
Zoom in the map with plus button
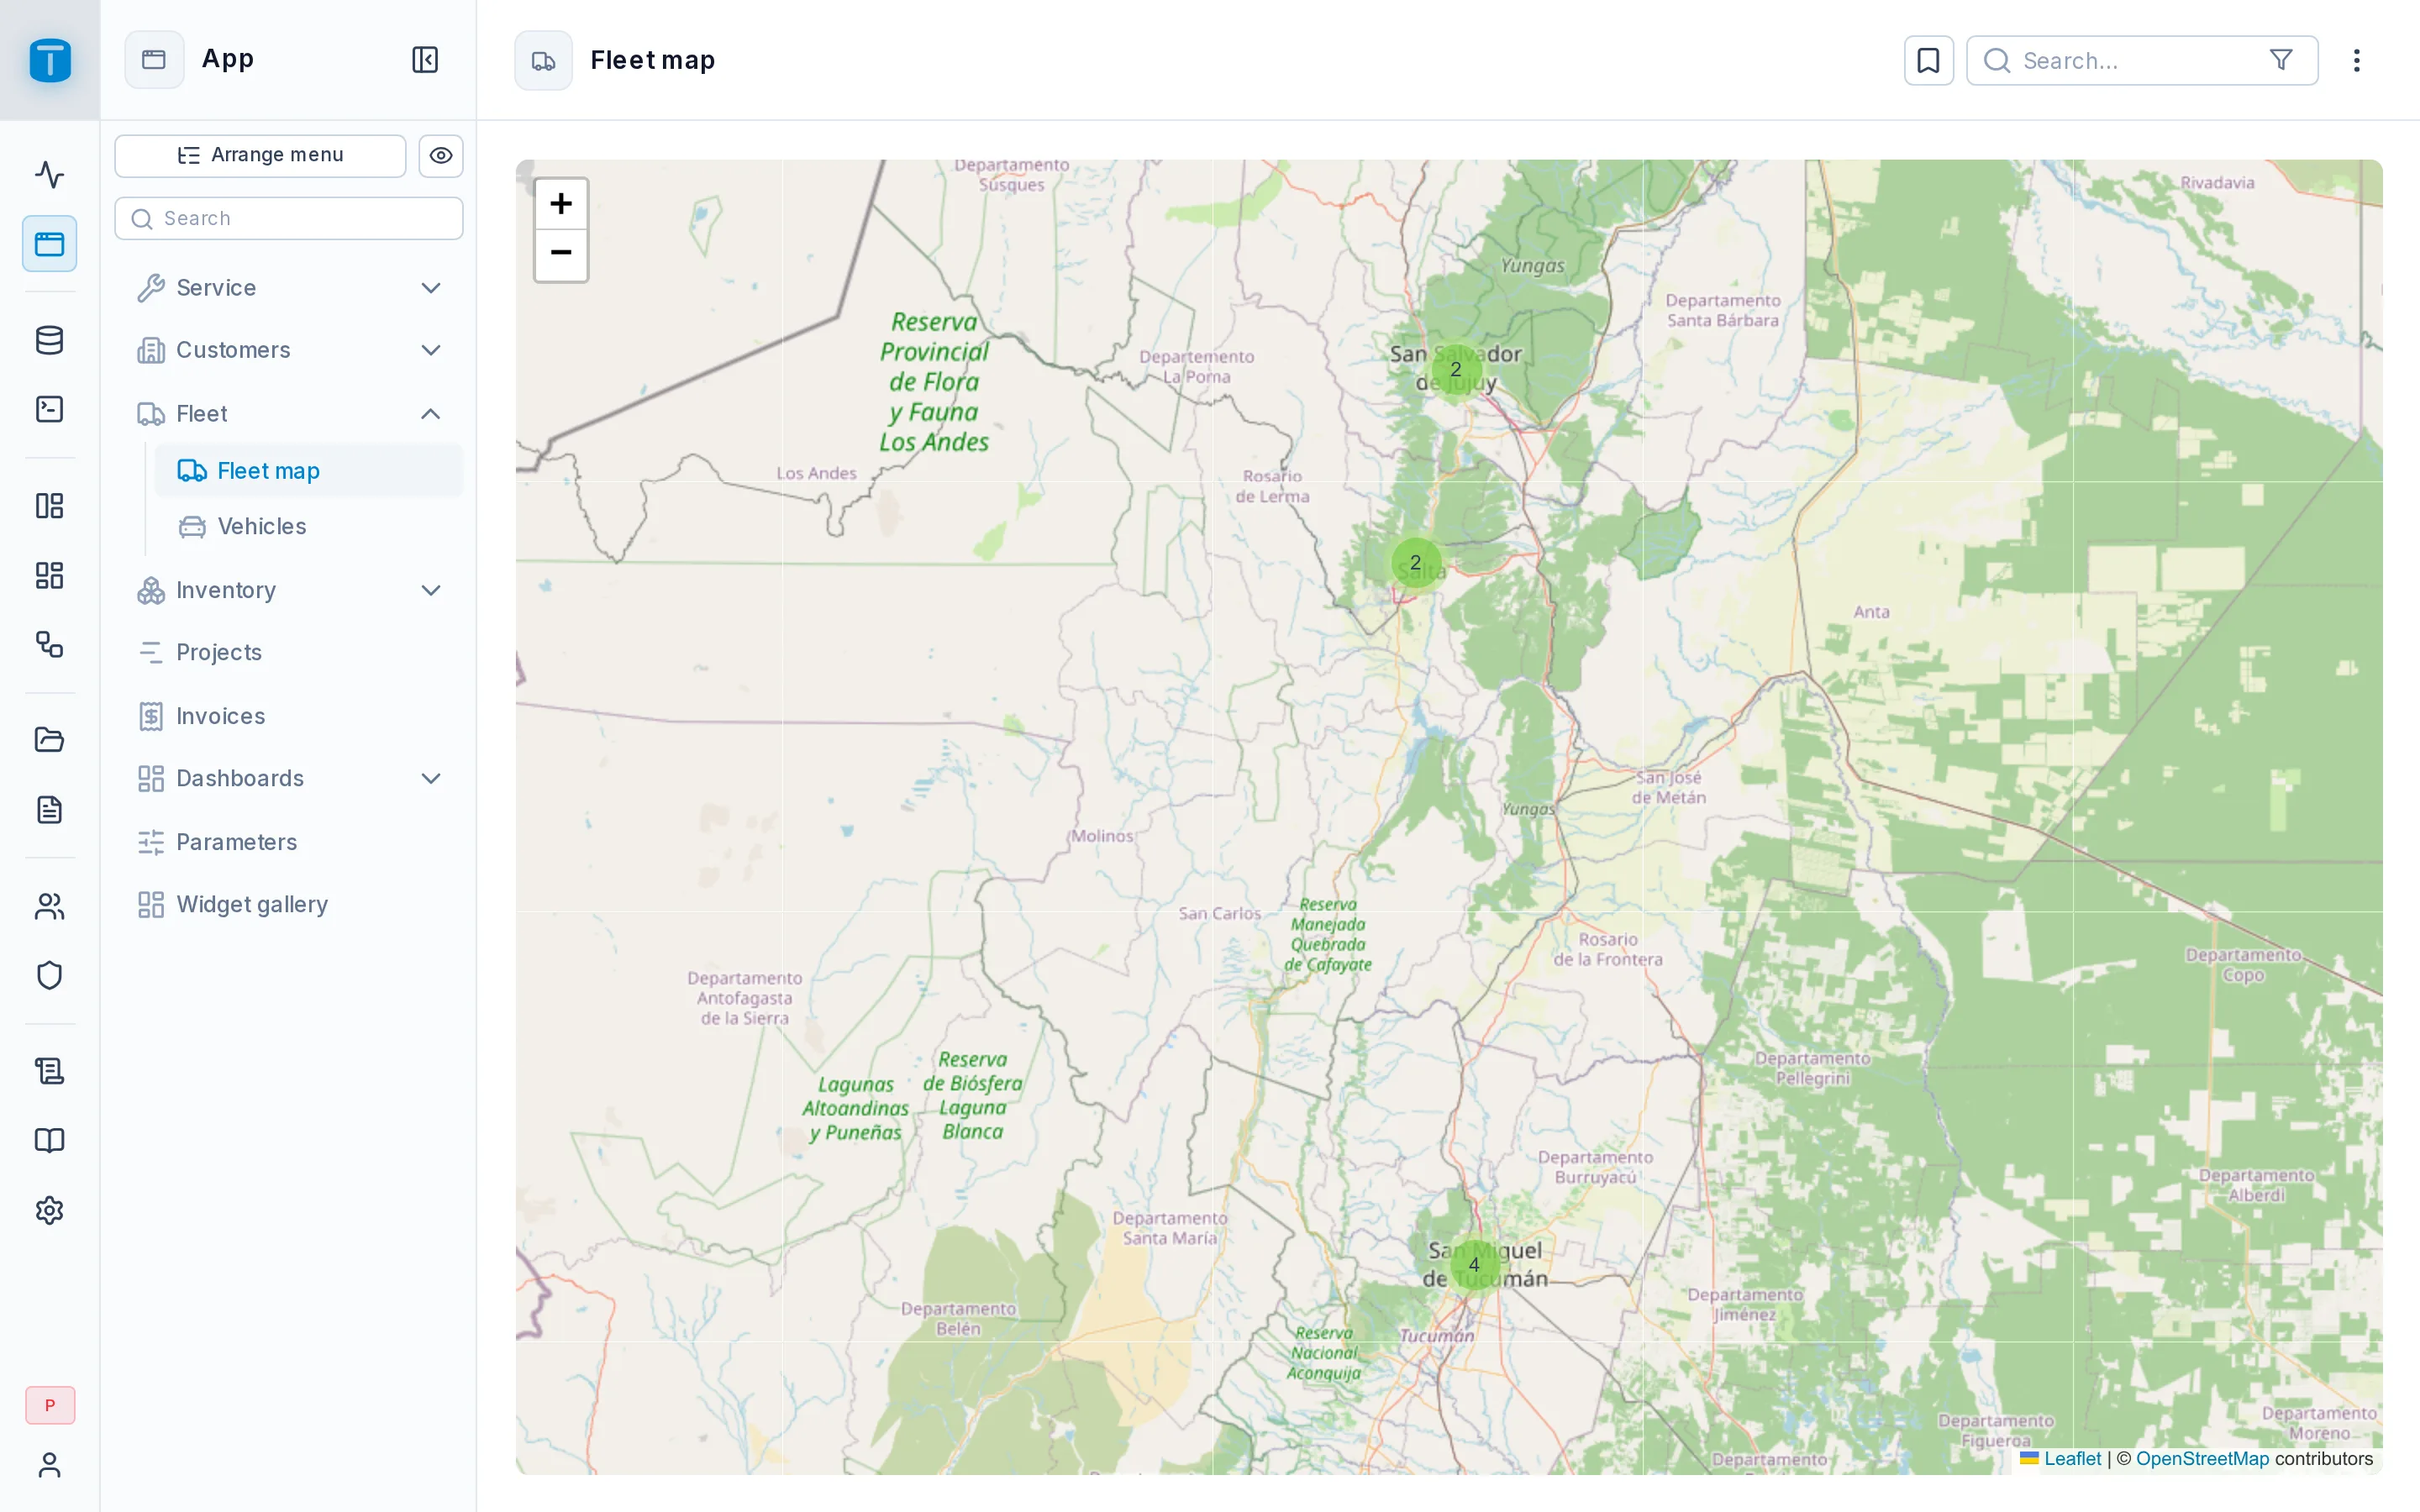coord(561,204)
